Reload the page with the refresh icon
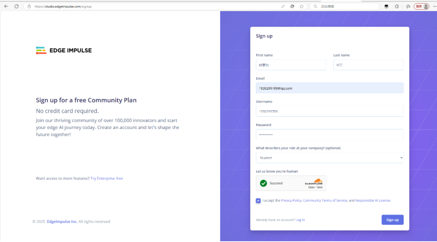 17,6
